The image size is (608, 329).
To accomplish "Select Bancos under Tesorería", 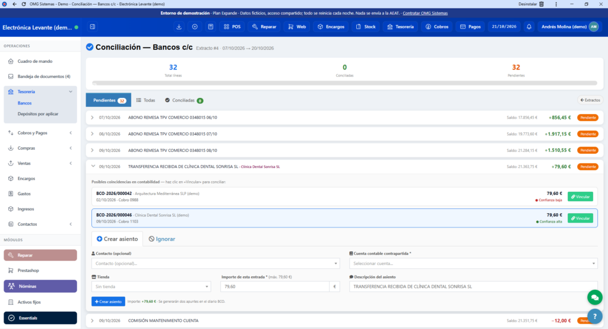I will pos(24,103).
